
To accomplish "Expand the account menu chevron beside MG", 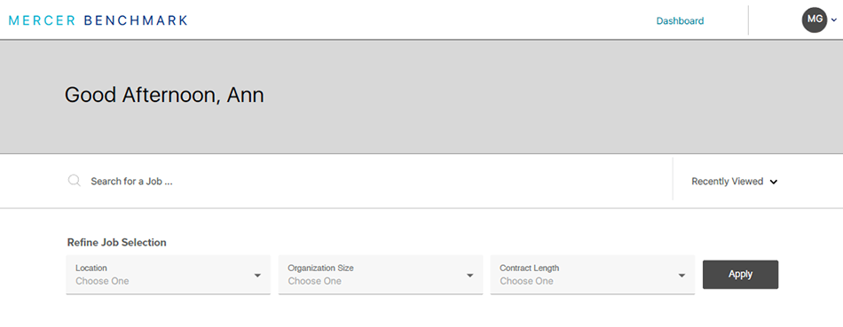I will pos(834,19).
